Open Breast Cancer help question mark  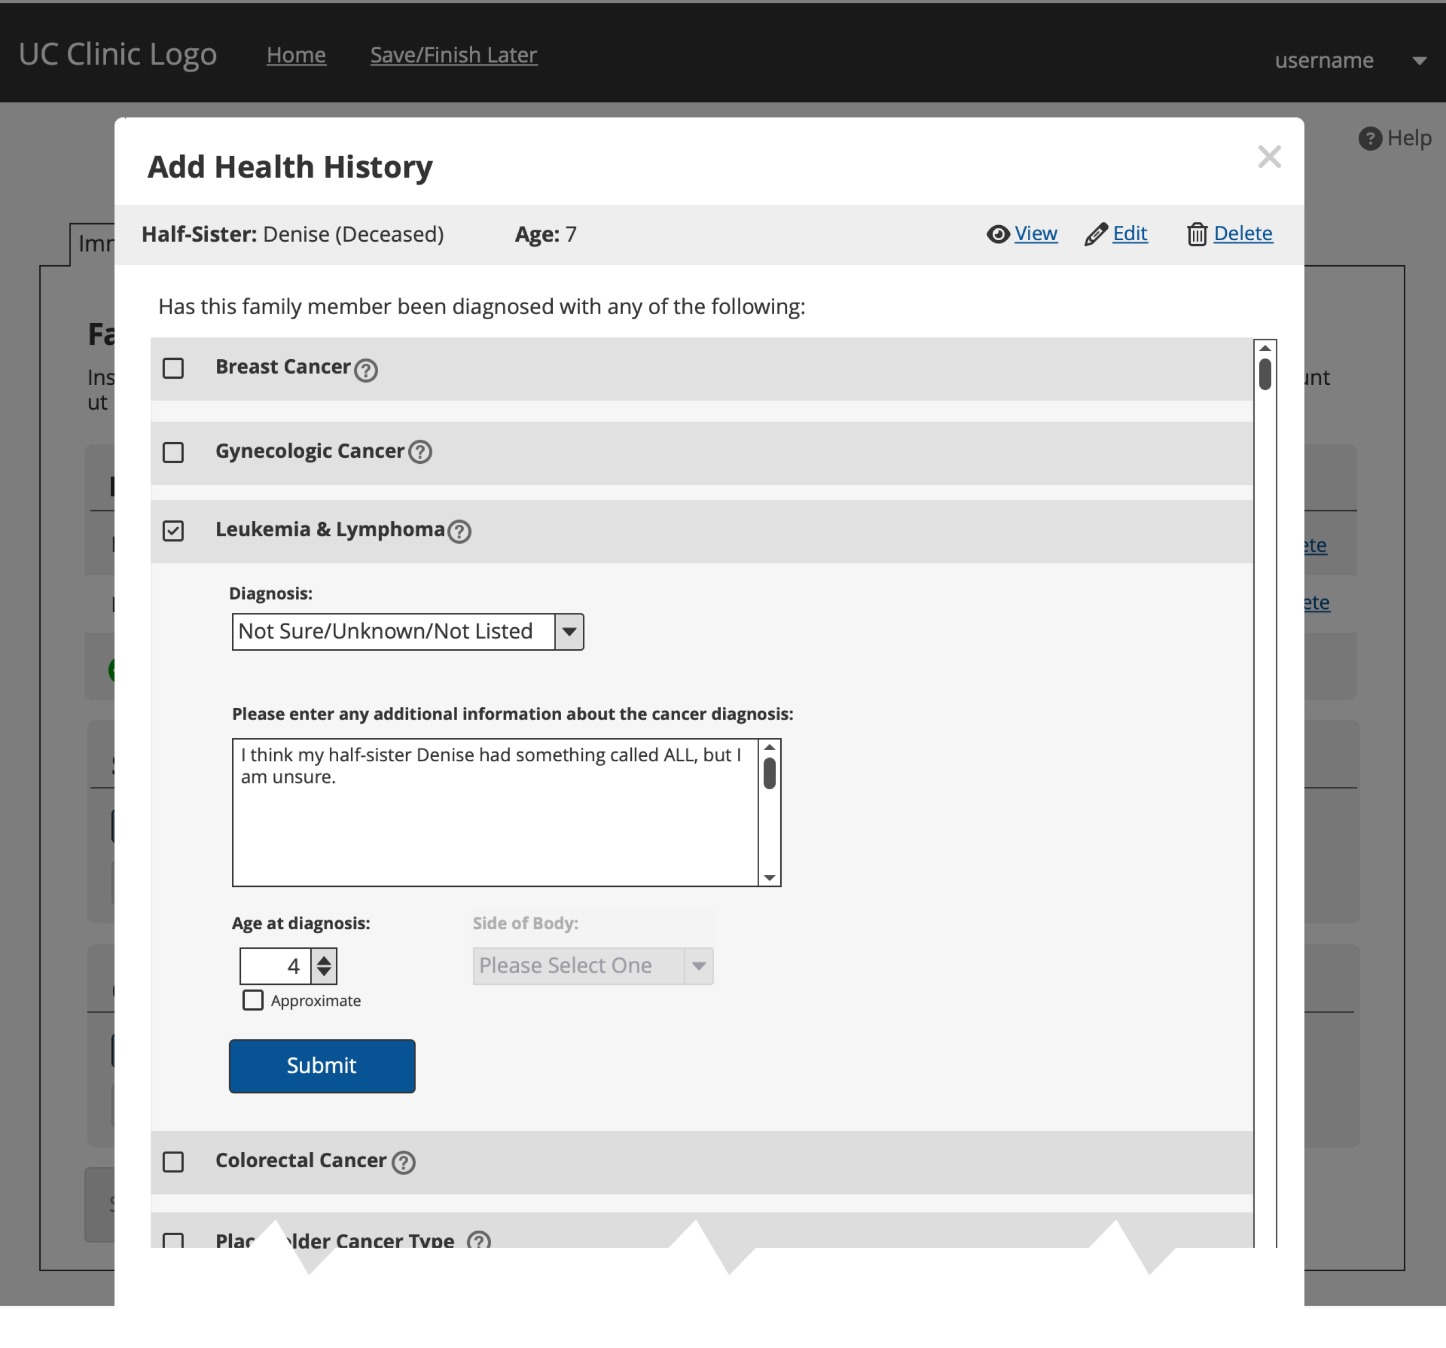(x=366, y=370)
